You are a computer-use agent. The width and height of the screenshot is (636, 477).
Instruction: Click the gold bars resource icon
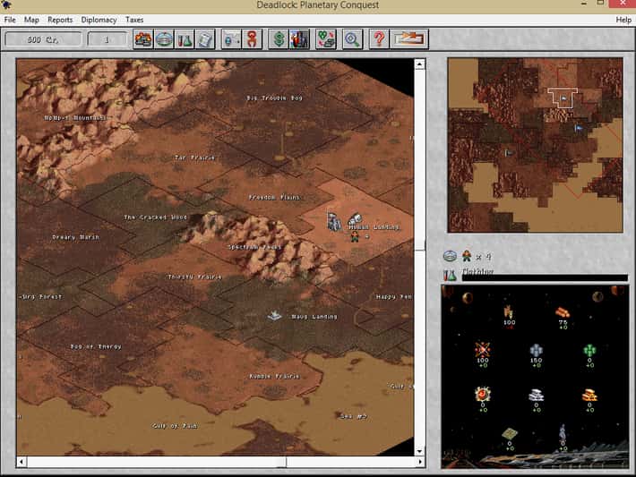tap(589, 396)
